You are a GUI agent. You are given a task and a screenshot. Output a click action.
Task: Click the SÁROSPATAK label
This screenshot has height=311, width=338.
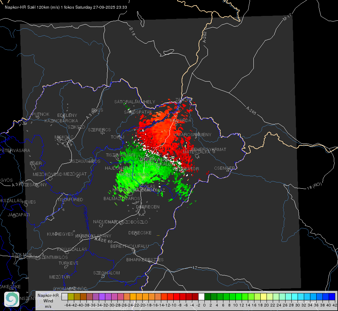click(x=138, y=112)
